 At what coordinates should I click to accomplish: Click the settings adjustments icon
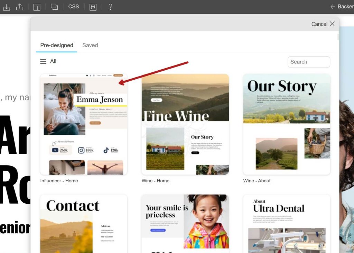tap(93, 7)
